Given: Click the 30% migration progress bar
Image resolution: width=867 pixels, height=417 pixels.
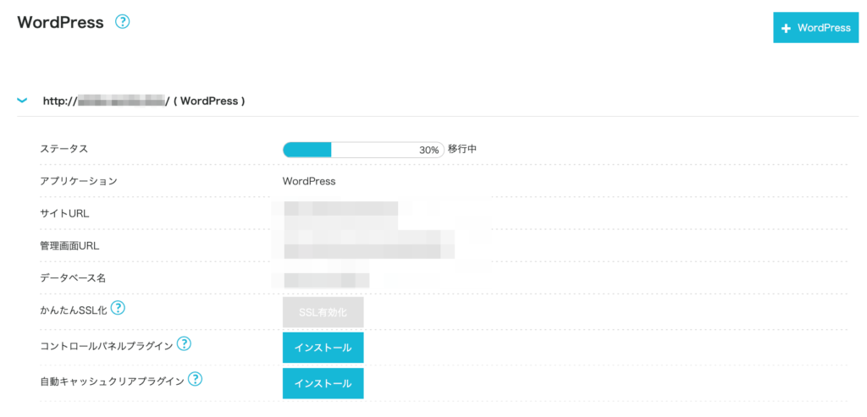Looking at the screenshot, I should [x=363, y=150].
